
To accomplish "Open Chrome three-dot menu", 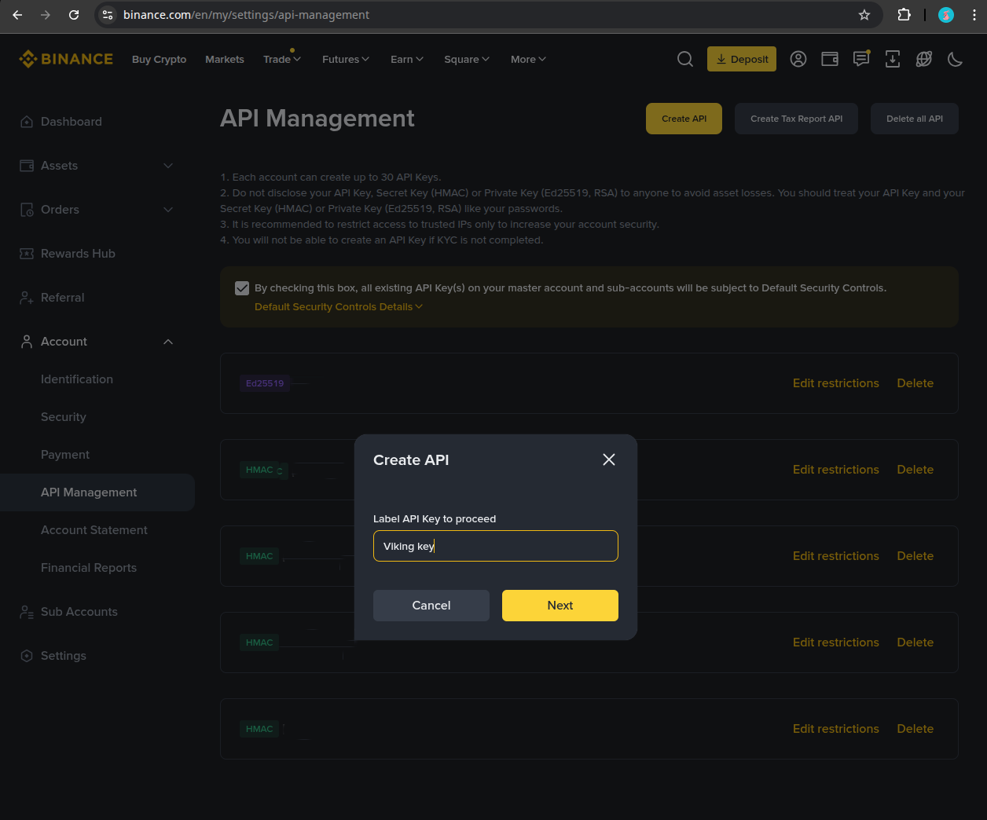I will tap(974, 15).
